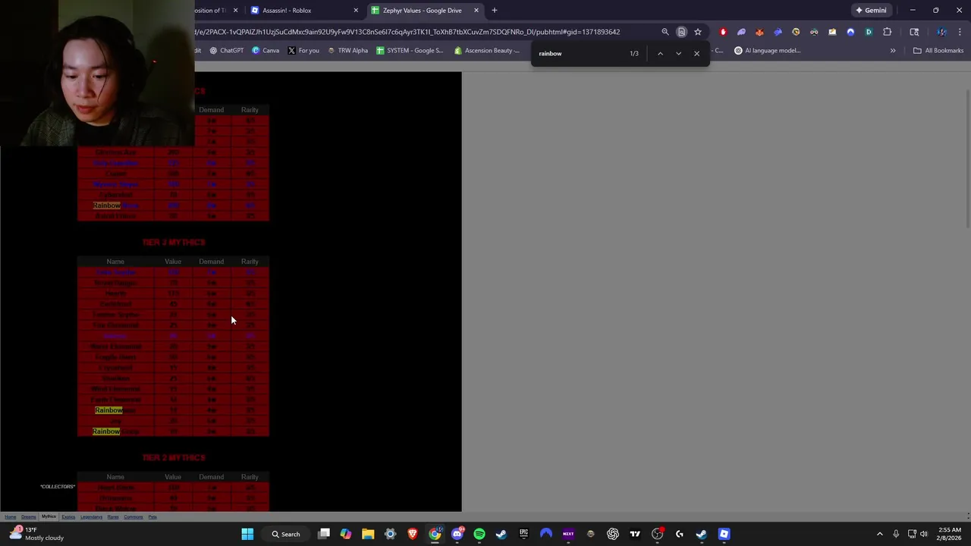Screen dimensions: 971x546
Task: Open Task View from the taskbar
Action: tap(324, 534)
